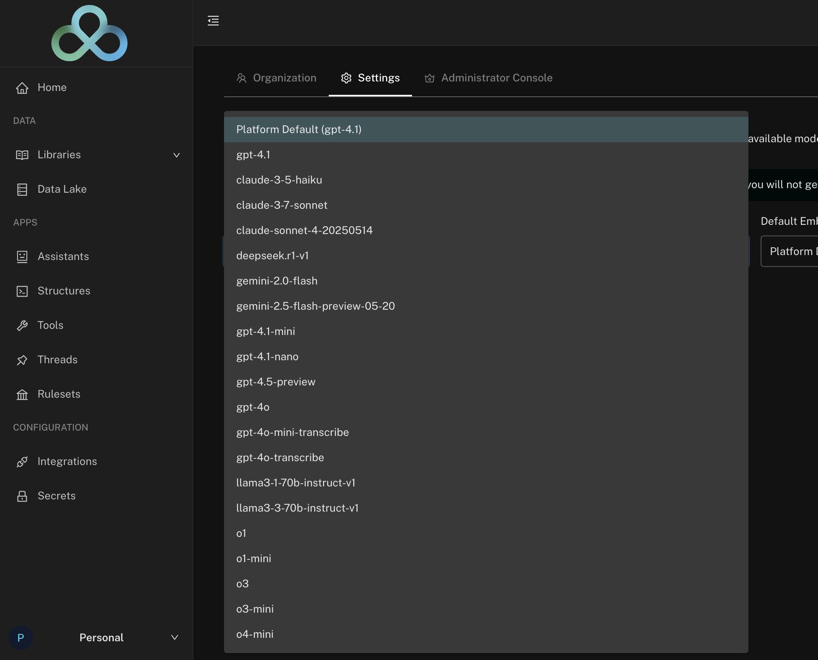
Task: Click the Integrations plug icon
Action: coord(22,462)
